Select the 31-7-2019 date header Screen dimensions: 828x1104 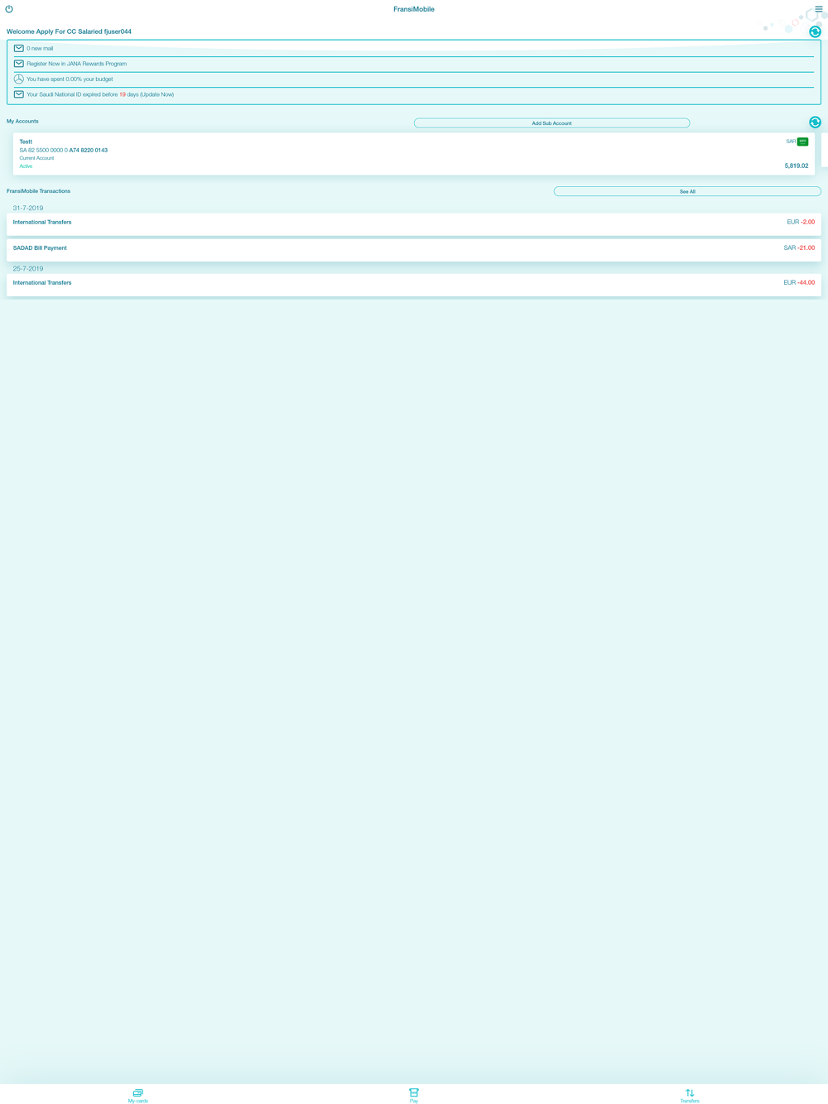(x=28, y=208)
